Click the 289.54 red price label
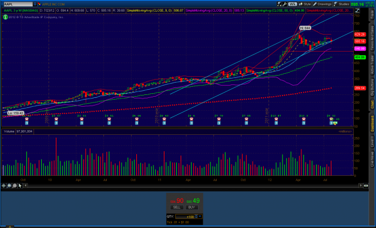The image size is (376, 228). click(x=360, y=88)
